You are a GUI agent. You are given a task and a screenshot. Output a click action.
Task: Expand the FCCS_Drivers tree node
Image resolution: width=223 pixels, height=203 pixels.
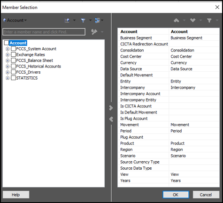click(8, 72)
